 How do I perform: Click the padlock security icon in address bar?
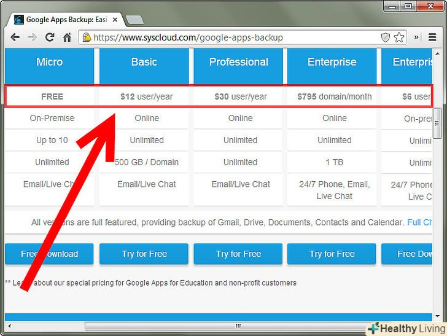pyautogui.click(x=87, y=37)
